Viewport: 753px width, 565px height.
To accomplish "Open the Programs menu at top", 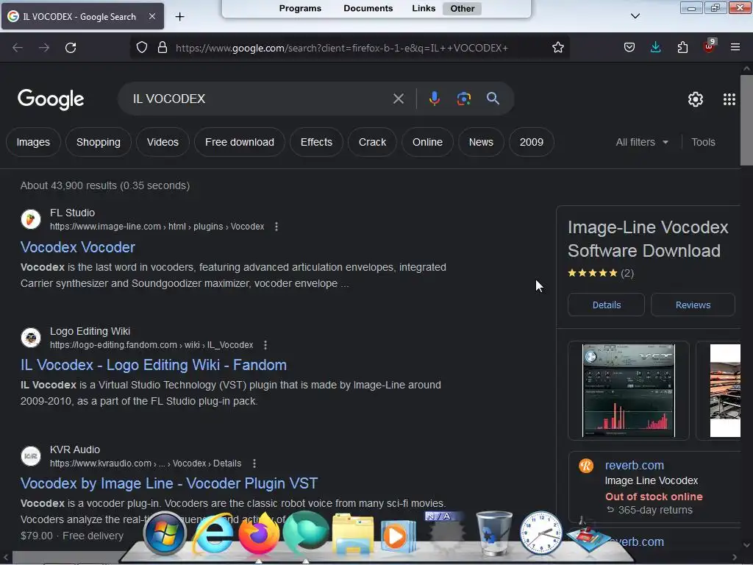I will [x=300, y=9].
